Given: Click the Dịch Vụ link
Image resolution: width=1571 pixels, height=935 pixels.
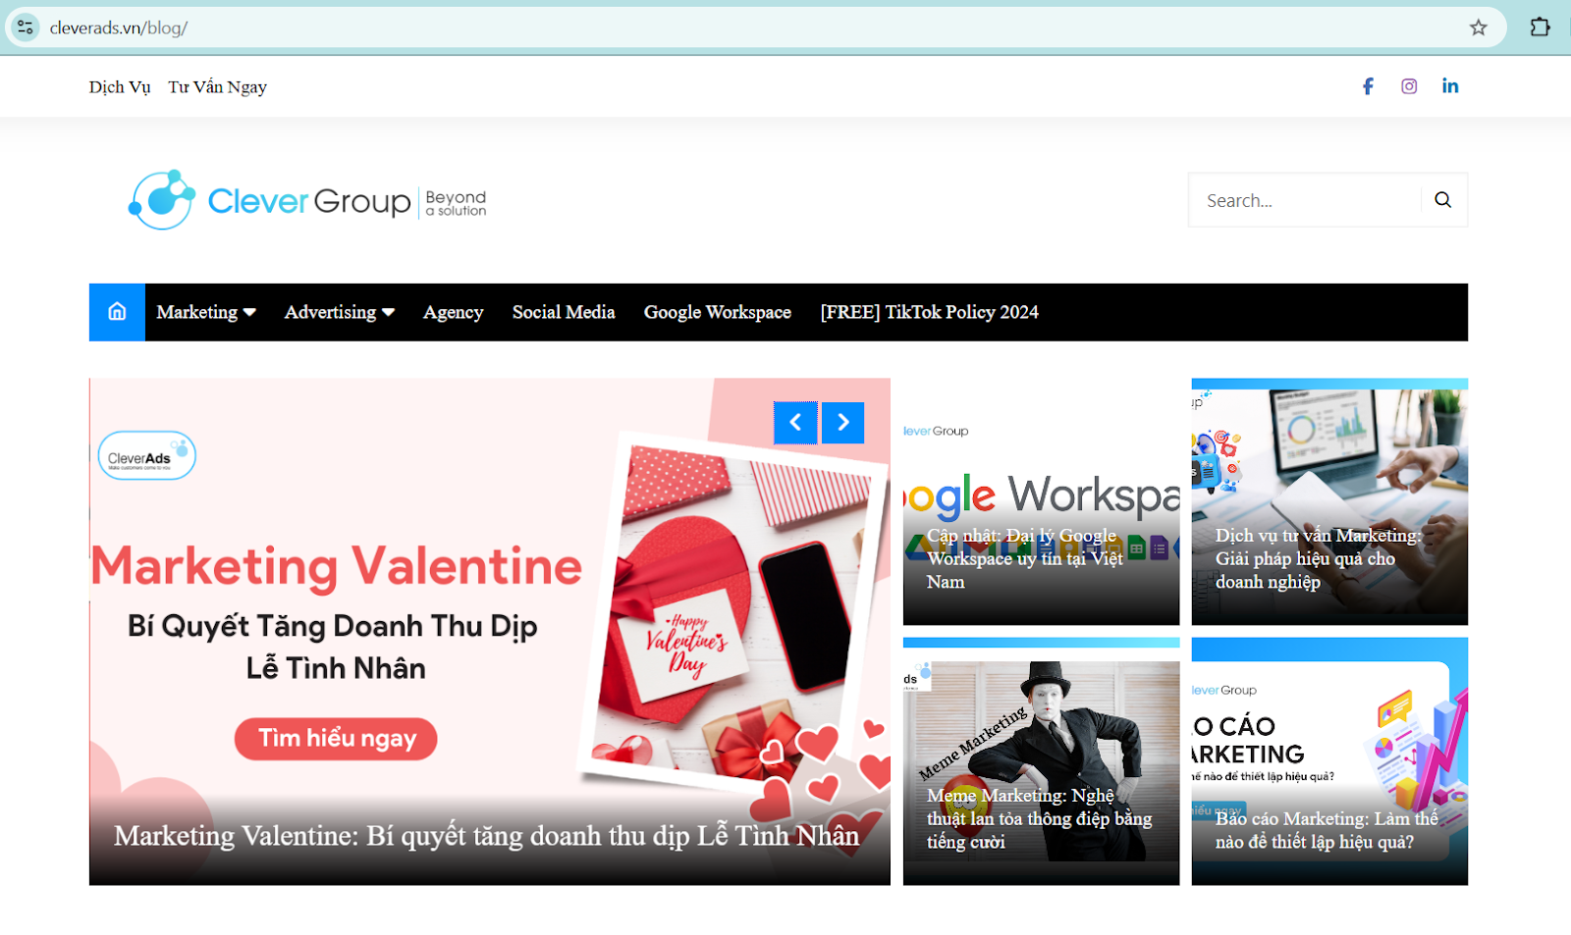Looking at the screenshot, I should (x=120, y=87).
